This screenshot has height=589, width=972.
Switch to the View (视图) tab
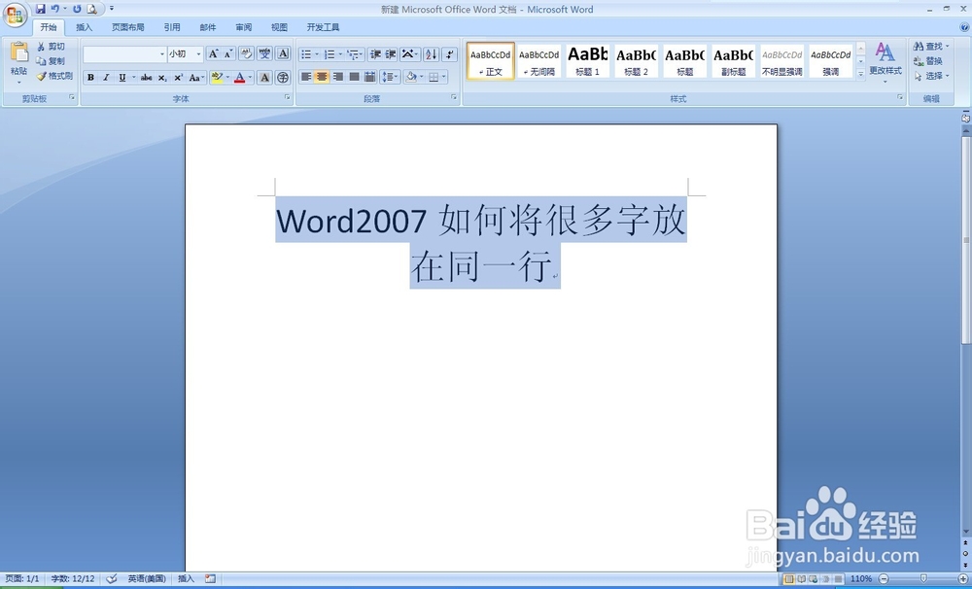[279, 27]
